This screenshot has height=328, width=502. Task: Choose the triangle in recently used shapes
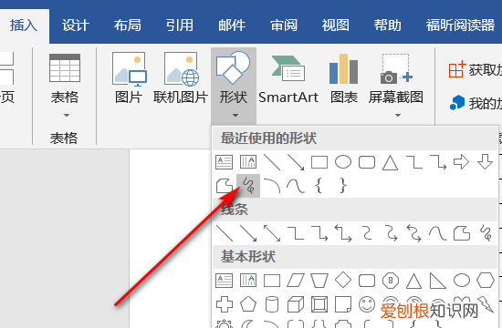[391, 162]
